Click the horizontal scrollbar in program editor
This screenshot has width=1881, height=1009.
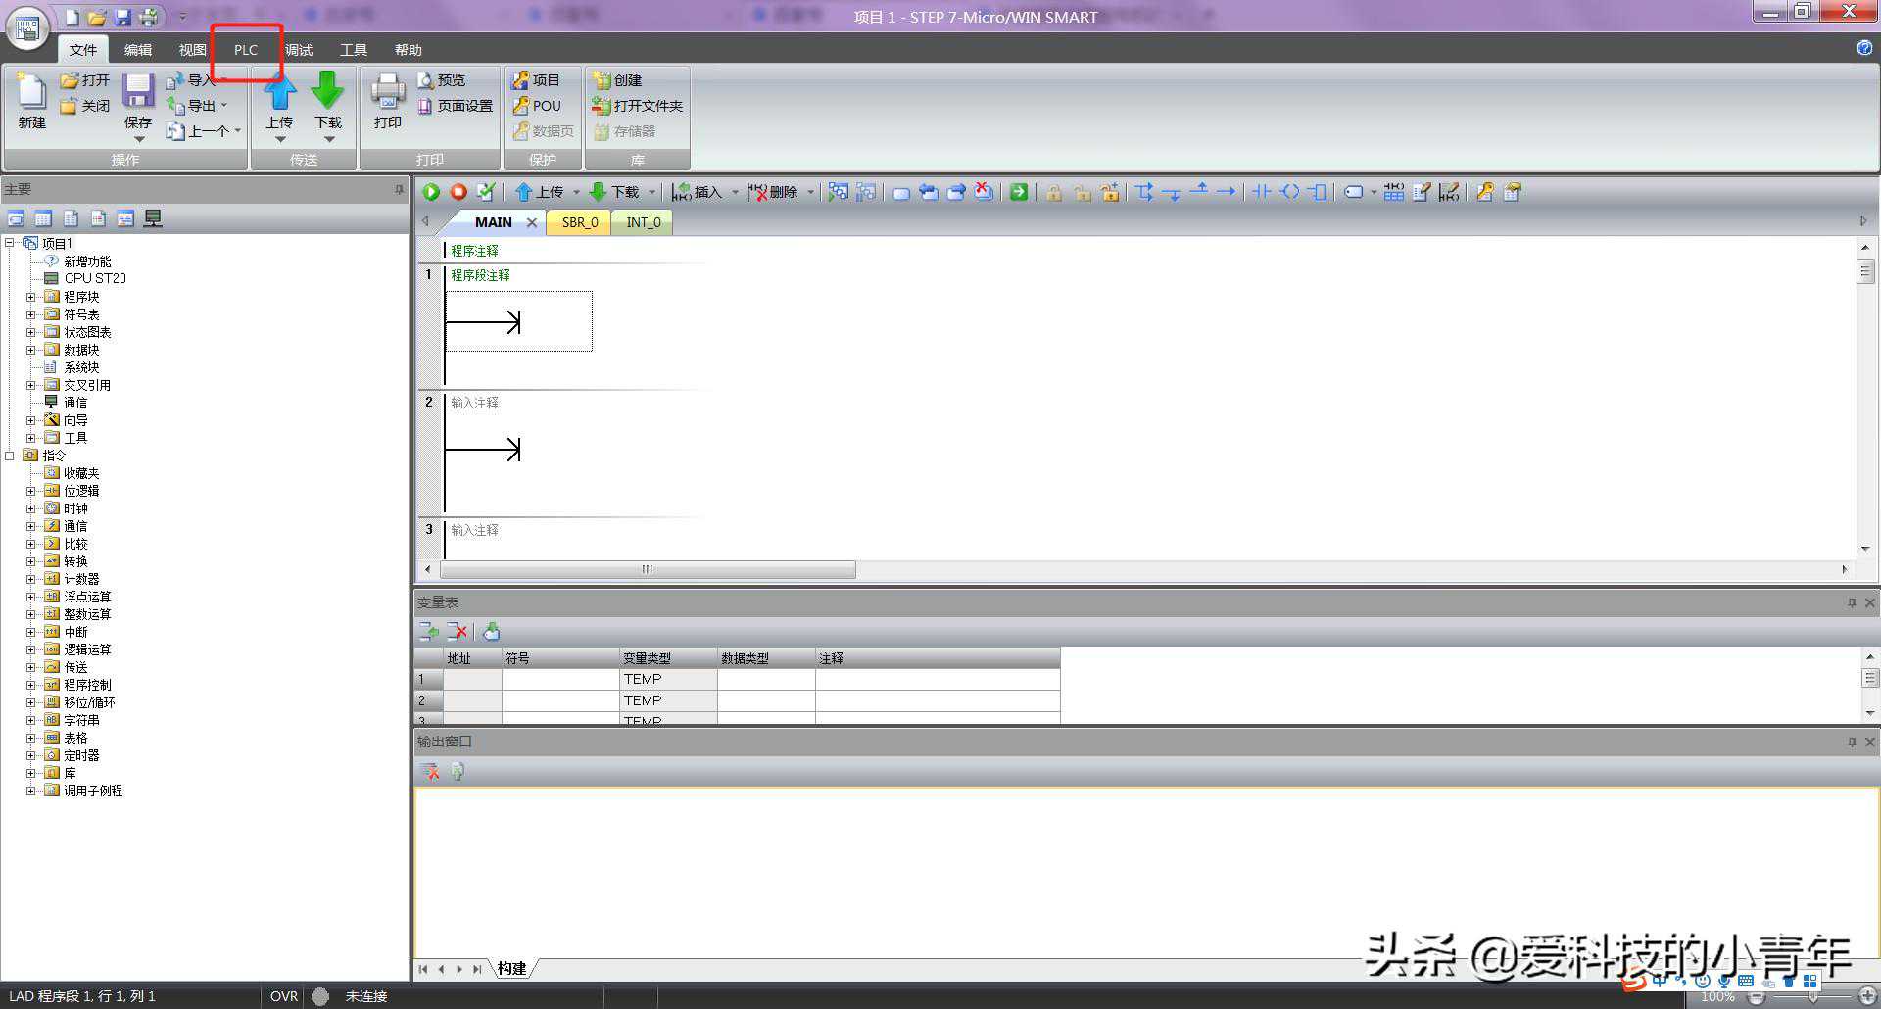[648, 569]
